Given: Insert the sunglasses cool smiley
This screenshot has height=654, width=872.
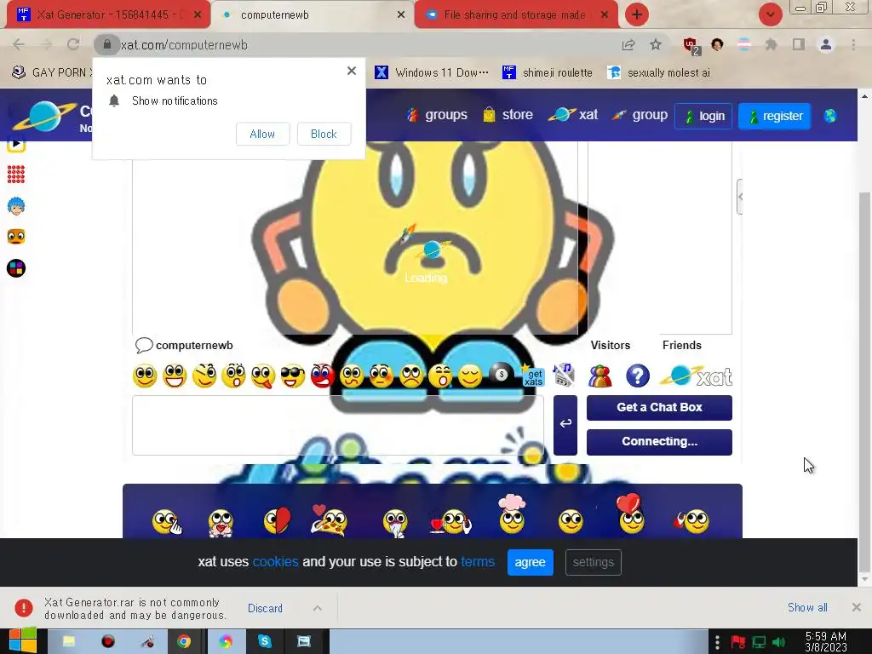Looking at the screenshot, I should [293, 376].
